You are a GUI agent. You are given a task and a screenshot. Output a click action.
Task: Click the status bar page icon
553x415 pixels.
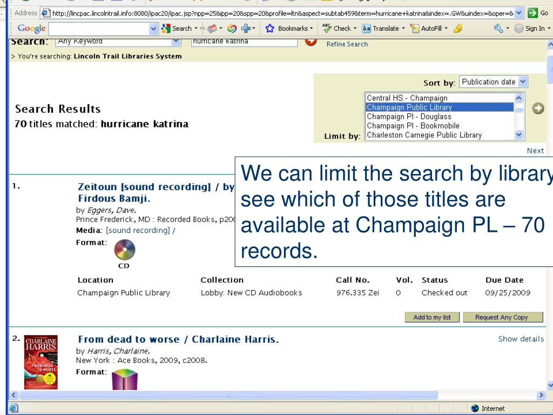coord(14,409)
